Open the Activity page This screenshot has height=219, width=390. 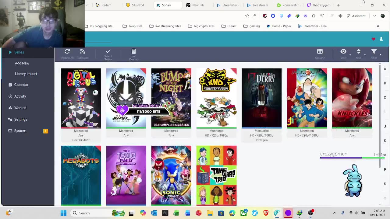pyautogui.click(x=20, y=96)
